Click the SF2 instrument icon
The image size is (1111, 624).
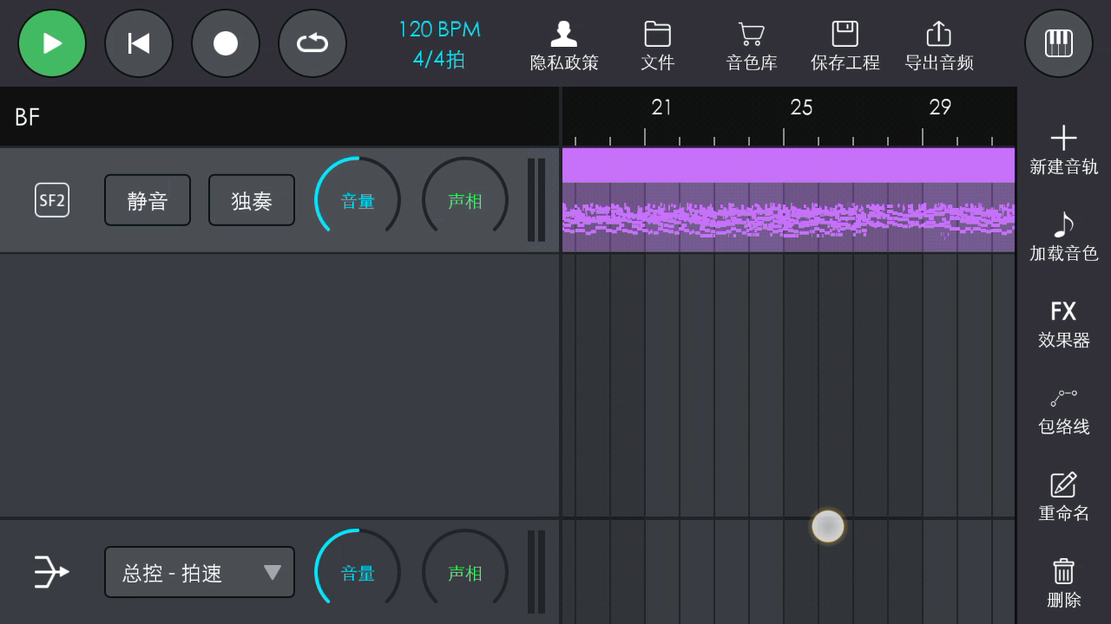pos(52,200)
